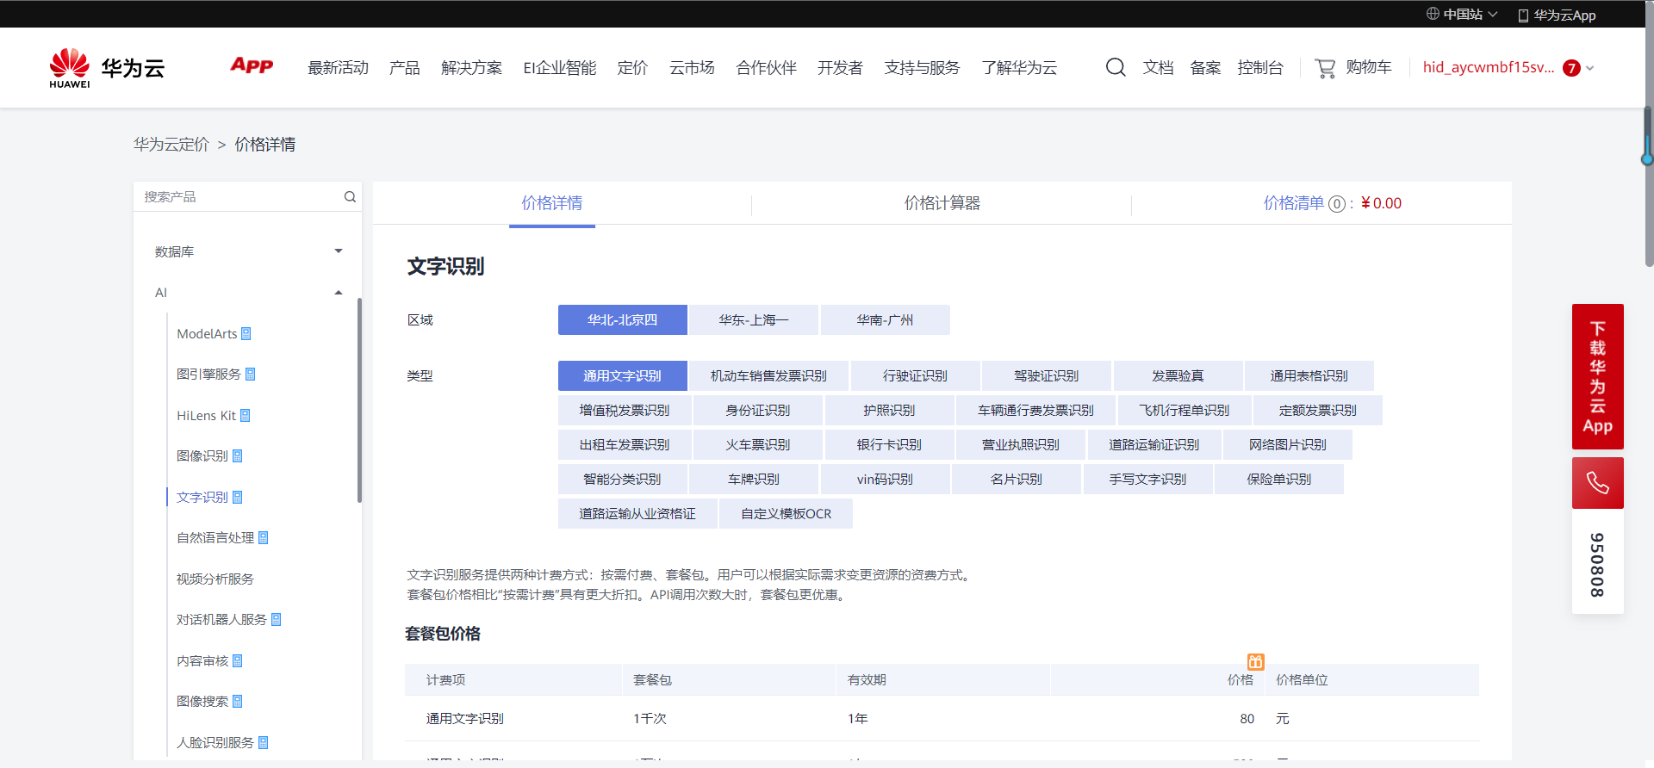Open the 备案 link

tap(1205, 67)
